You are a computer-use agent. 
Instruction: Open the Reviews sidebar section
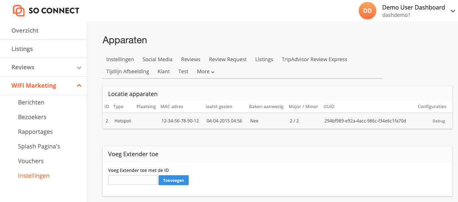click(23, 67)
